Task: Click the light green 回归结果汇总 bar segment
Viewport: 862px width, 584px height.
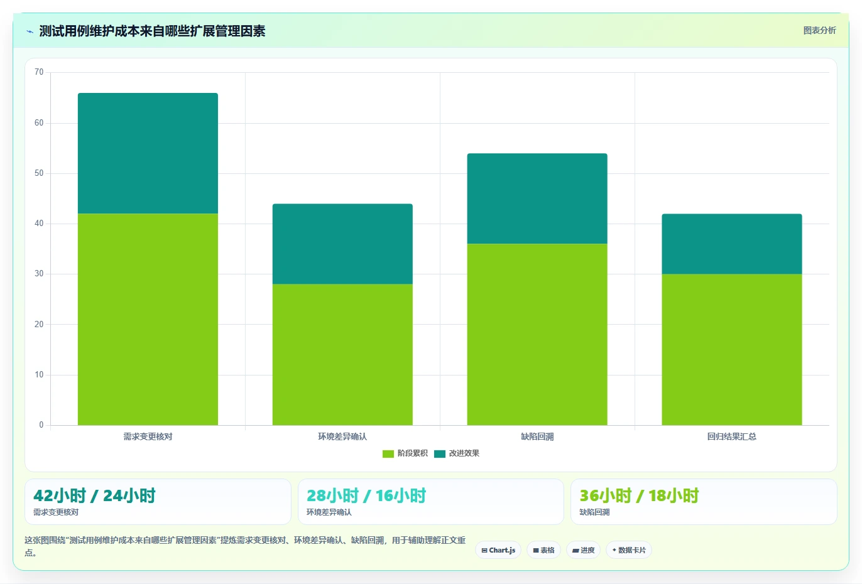Action: (732, 350)
